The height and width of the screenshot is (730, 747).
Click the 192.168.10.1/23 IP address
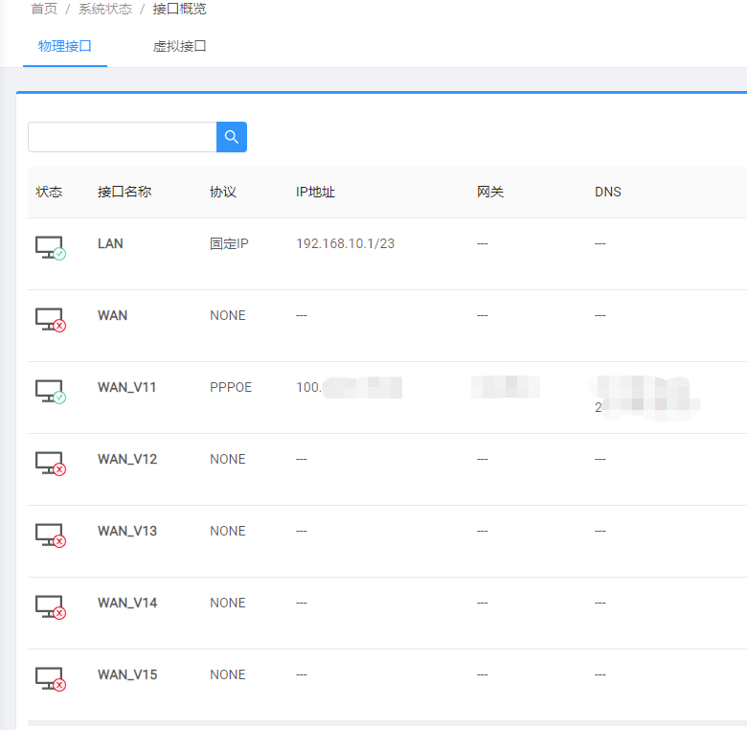pos(345,243)
